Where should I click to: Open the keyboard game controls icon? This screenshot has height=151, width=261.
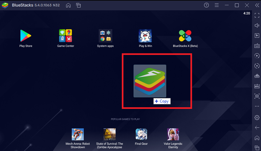pyautogui.click(x=257, y=46)
